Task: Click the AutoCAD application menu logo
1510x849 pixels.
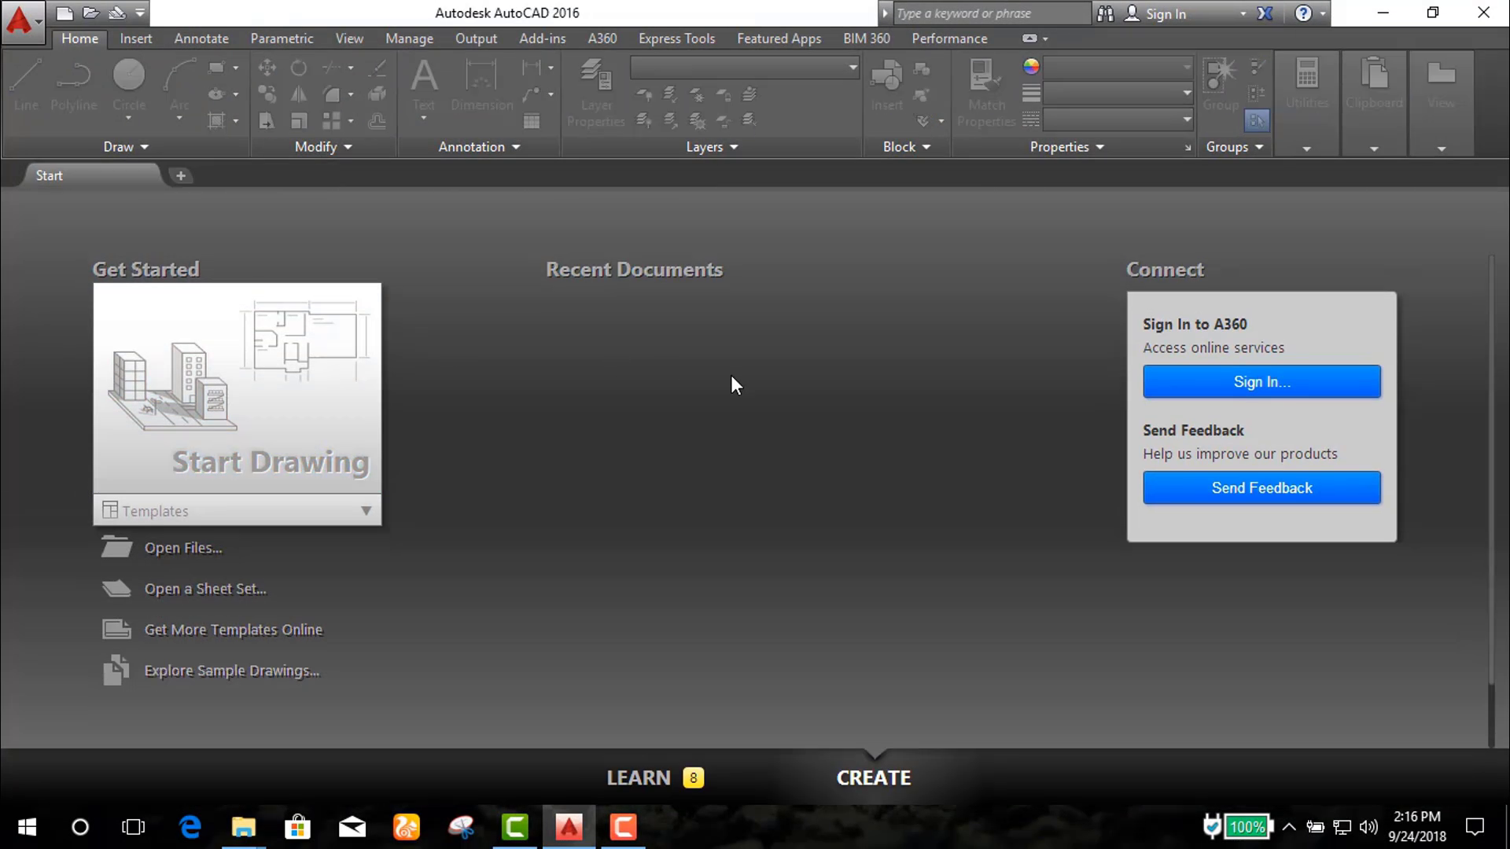Action: tap(20, 21)
